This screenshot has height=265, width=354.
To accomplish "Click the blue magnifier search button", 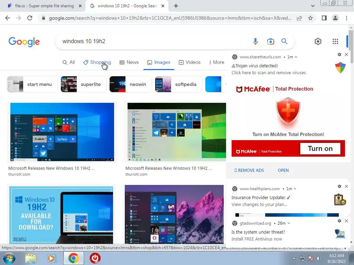I will click(284, 41).
